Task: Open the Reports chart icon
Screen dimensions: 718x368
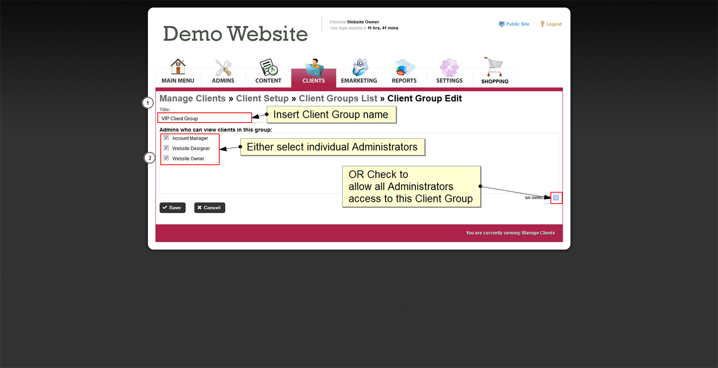Action: [x=404, y=67]
